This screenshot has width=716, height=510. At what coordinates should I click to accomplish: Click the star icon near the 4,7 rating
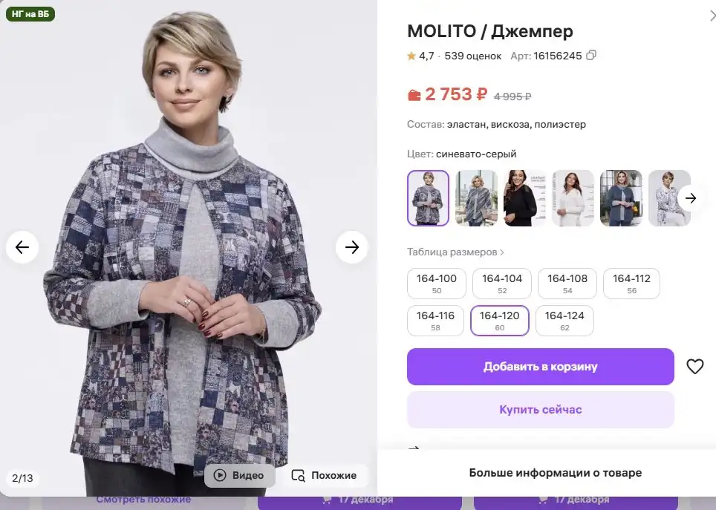[411, 56]
